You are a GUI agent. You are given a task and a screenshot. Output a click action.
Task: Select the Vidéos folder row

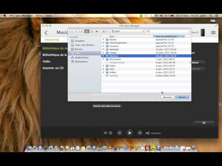pyautogui.click(x=146, y=72)
